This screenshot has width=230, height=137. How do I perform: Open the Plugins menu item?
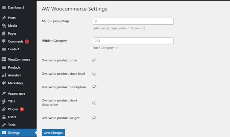click(18, 109)
